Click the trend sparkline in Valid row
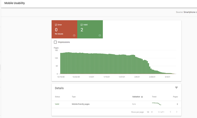The image size is (197, 118). 157,104
